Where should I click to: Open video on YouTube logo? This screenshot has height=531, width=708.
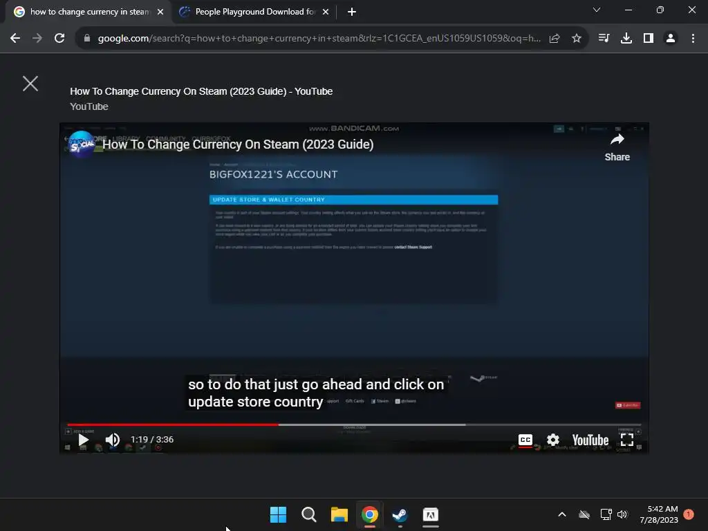tap(590, 440)
